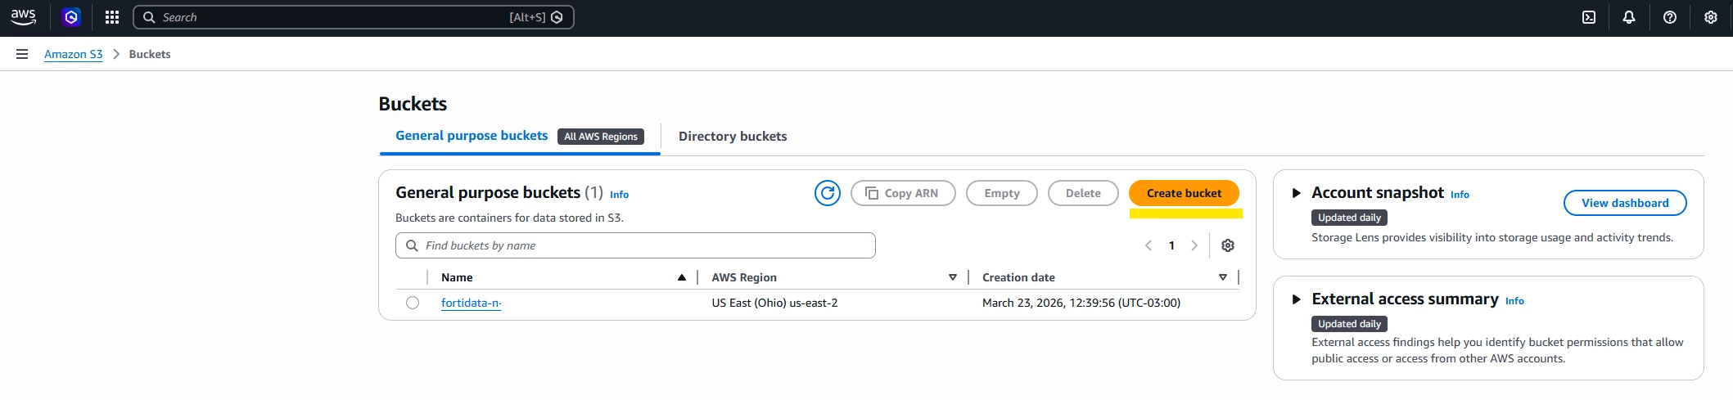Image resolution: width=1733 pixels, height=400 pixels.
Task: Open the help question mark icon
Action: tap(1670, 17)
